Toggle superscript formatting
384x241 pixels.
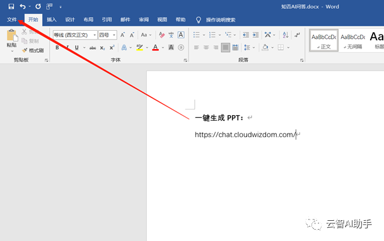click(112, 47)
